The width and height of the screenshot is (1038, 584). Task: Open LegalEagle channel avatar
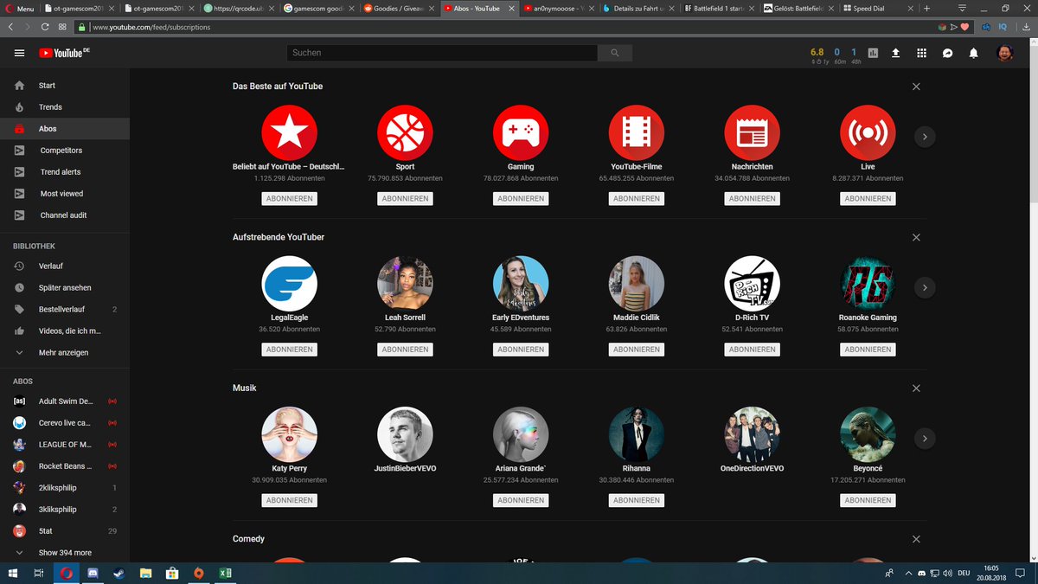click(x=290, y=284)
